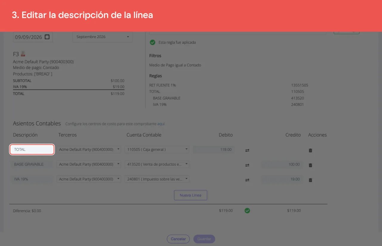This screenshot has width=382, height=246.
Task: Open Terceros dropdown on BASE GRAVABLE line
Action: 89,164
